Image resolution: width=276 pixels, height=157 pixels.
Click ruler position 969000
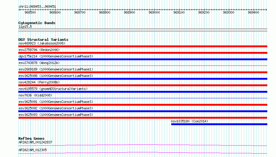pyautogui.click(x=154, y=12)
